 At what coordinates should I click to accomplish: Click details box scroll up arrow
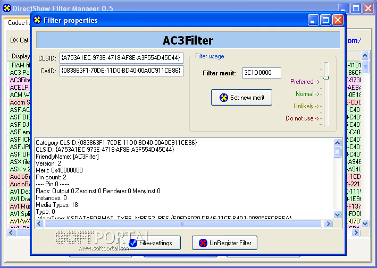point(337,143)
